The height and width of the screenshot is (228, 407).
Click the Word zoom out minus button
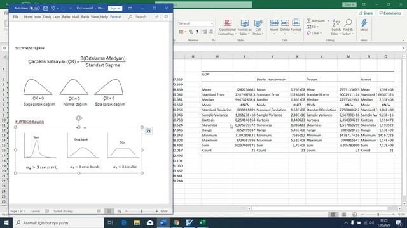(127, 211)
